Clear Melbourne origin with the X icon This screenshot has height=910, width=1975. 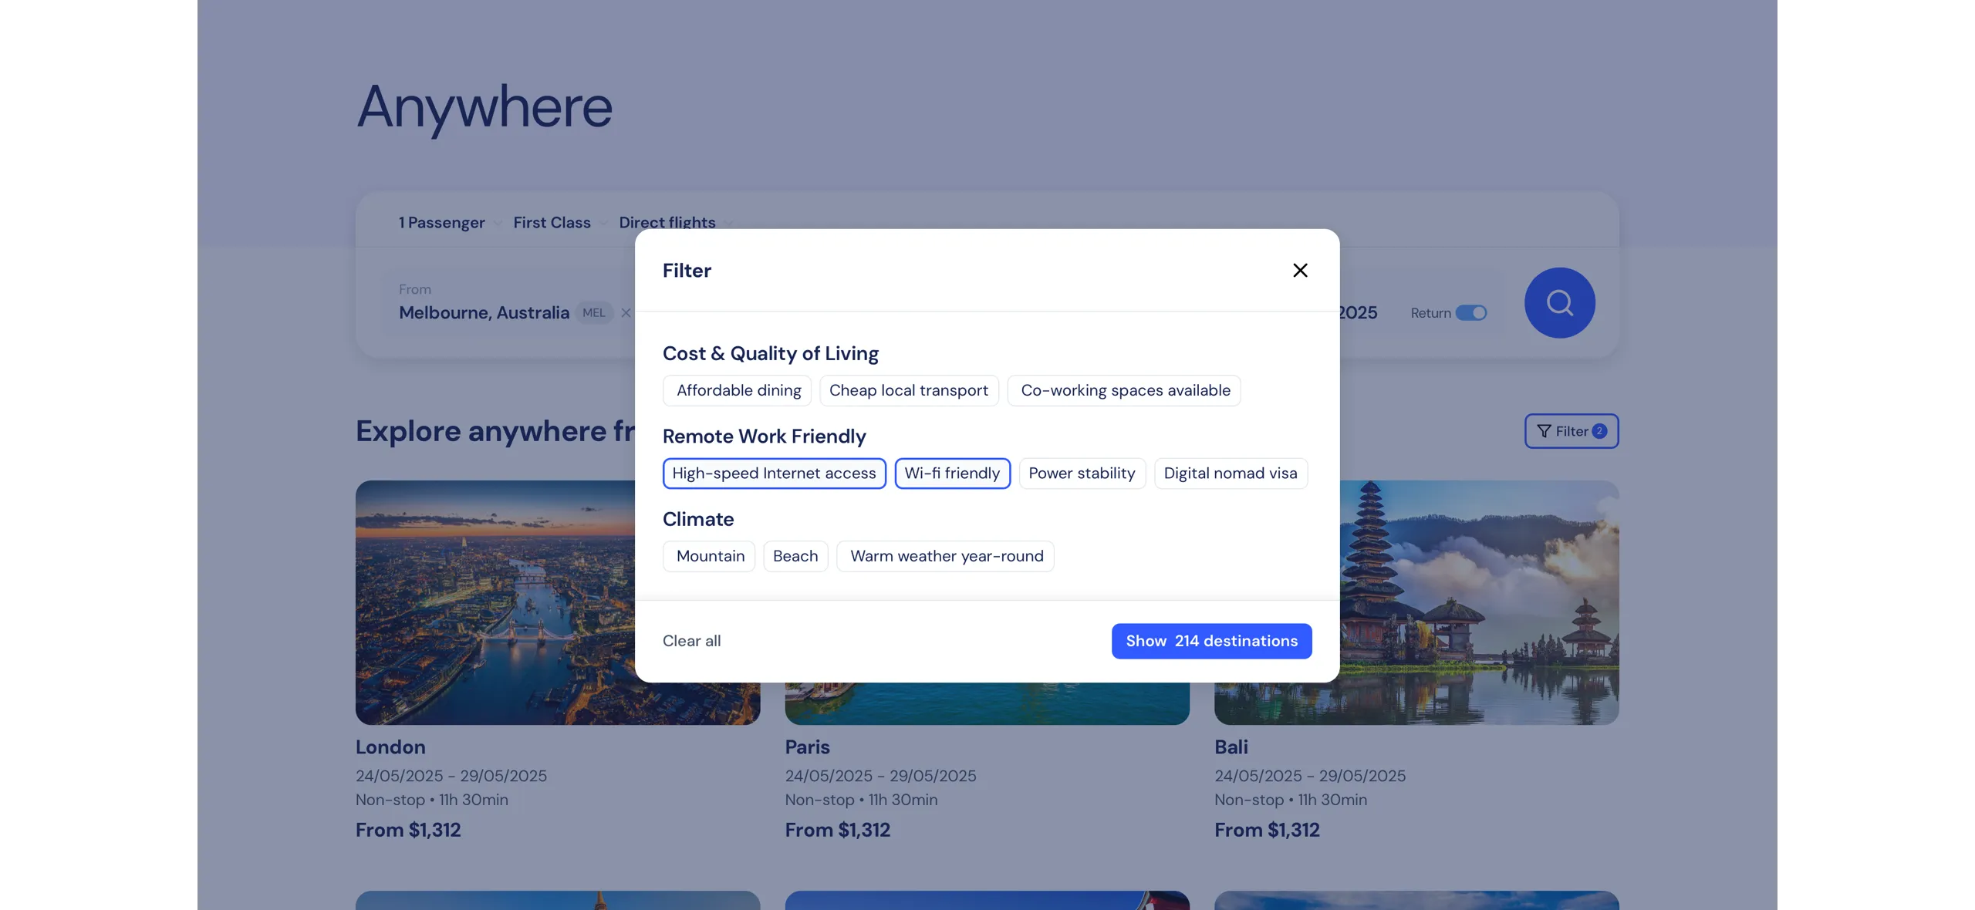(626, 312)
